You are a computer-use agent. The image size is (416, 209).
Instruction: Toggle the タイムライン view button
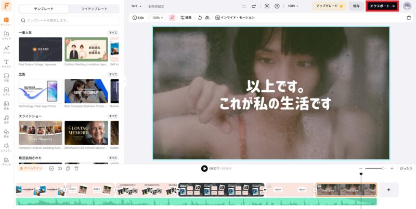31,168
